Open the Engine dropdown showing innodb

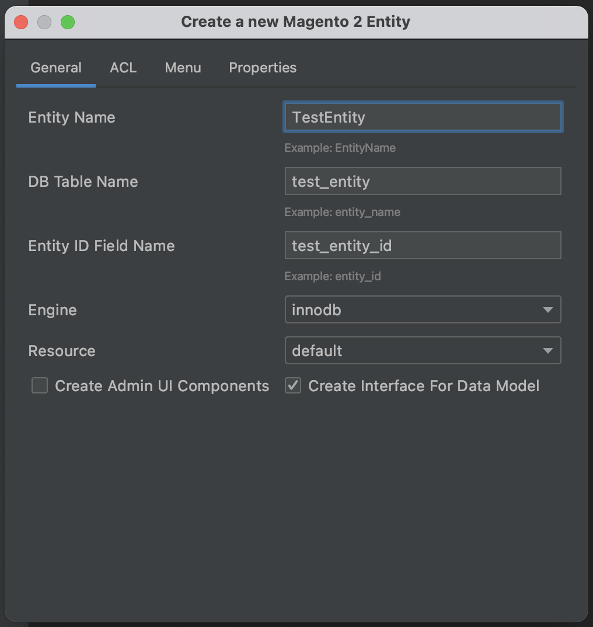(x=423, y=310)
